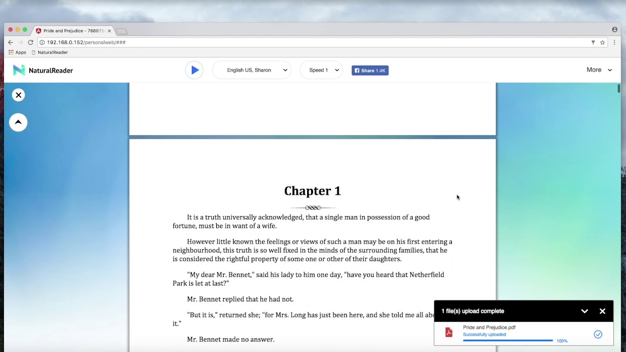Click the 1 file(s) upload complete header
The height and width of the screenshot is (352, 626).
(x=472, y=311)
